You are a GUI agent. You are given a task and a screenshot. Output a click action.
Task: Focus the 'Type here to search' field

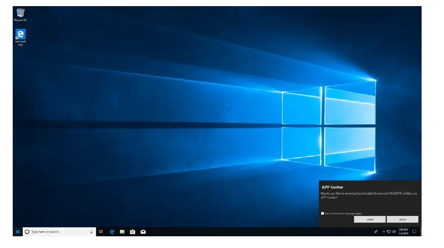coord(60,232)
